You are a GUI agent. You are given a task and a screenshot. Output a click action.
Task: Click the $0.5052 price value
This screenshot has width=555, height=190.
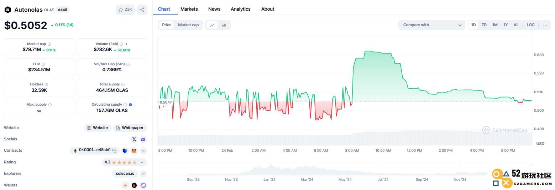(26, 26)
